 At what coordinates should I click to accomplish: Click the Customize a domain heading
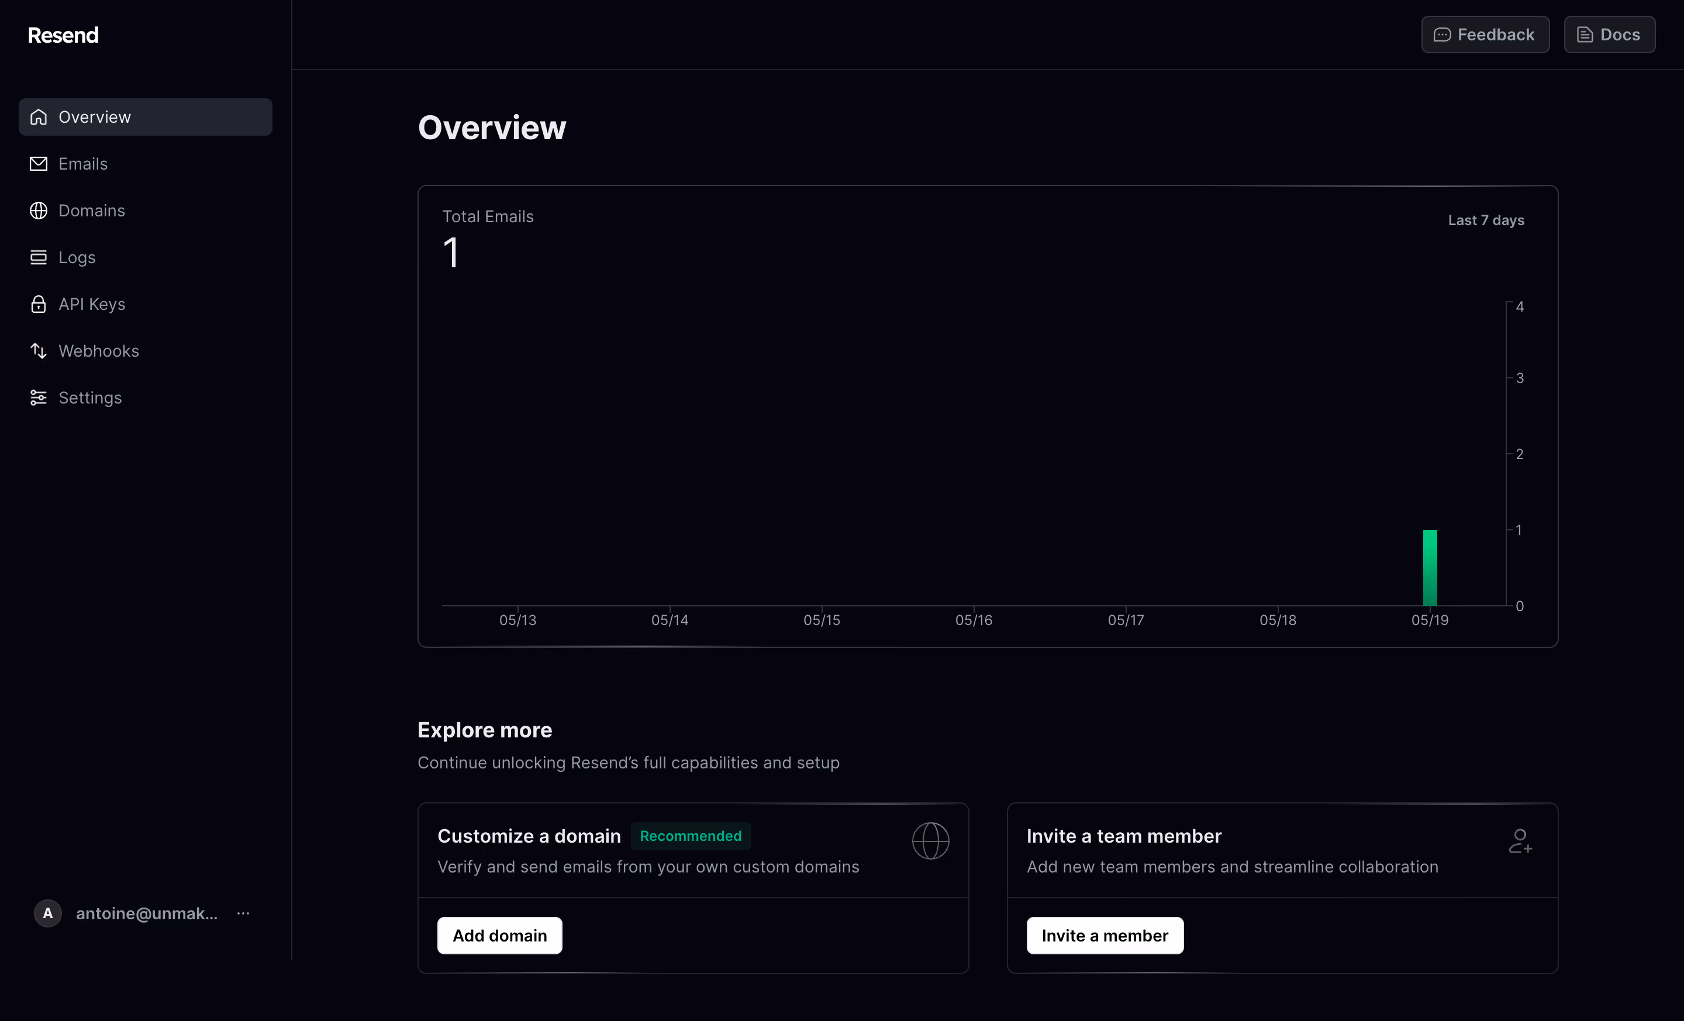[x=529, y=836]
